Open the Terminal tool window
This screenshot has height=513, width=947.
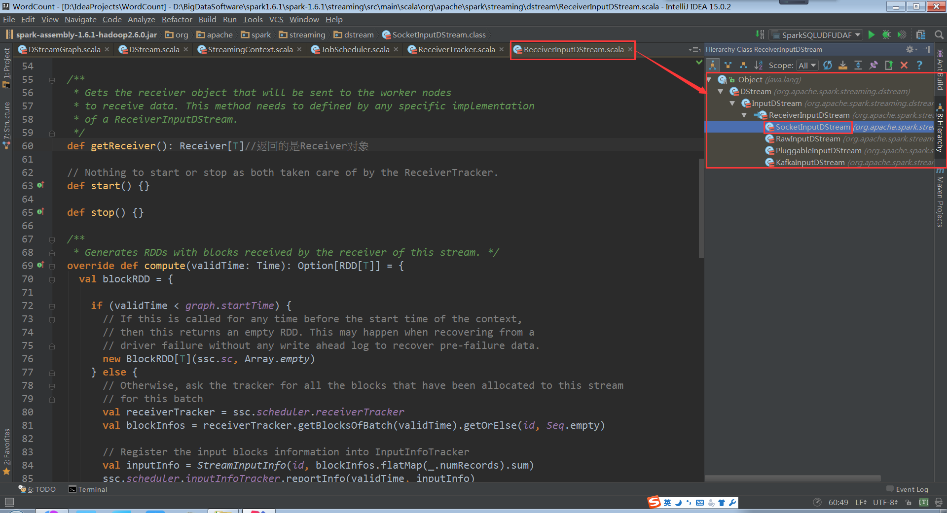(x=88, y=489)
